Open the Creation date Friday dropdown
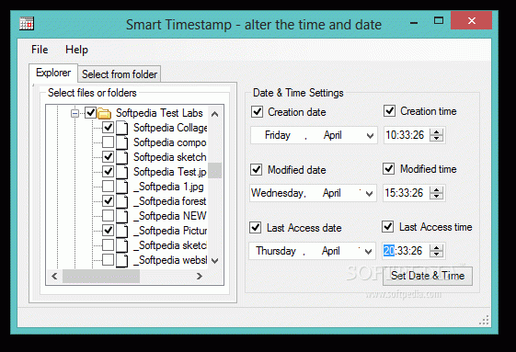The image size is (516, 352). coord(371,135)
